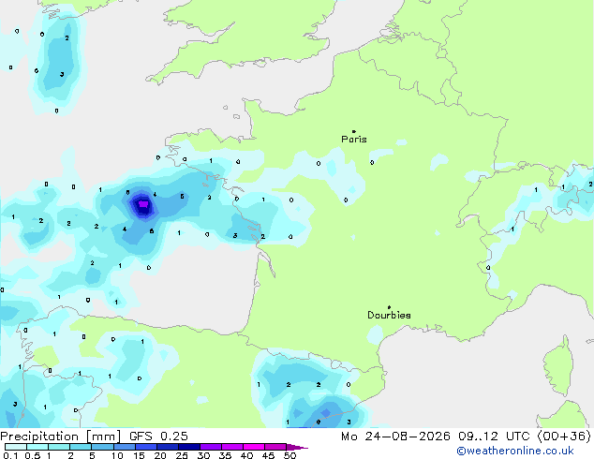Click the dot marker above Paris

point(354,131)
